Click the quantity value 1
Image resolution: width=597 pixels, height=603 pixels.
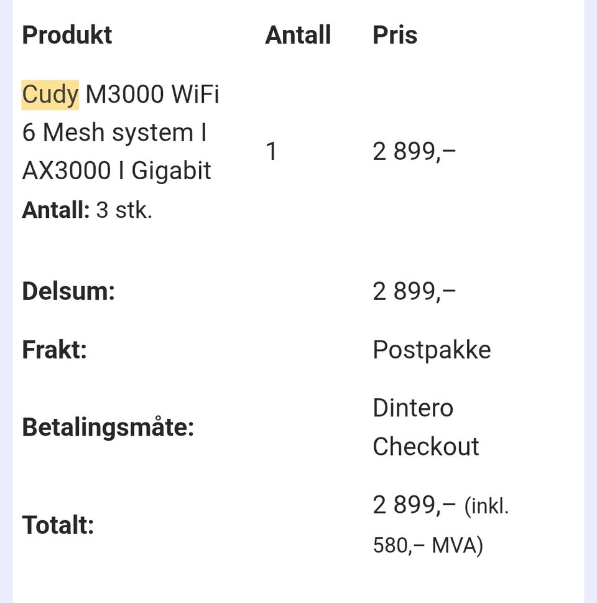[271, 151]
